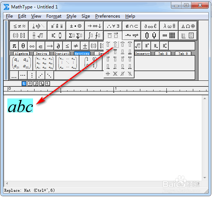Insert not-equal symbol from small bar
The height and width of the screenshot is (198, 212).
tap(76, 46)
